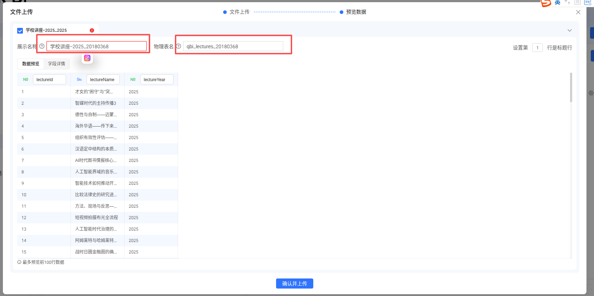The height and width of the screenshot is (296, 594).
Task: Select the 数据预览 tab
Action: coord(31,64)
